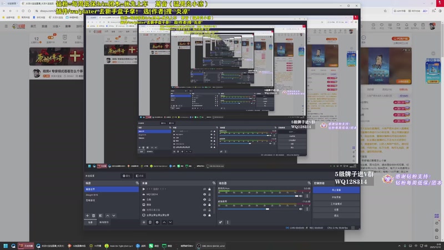
Task: Remove selected scene with trash icon
Action: pyautogui.click(x=93, y=216)
